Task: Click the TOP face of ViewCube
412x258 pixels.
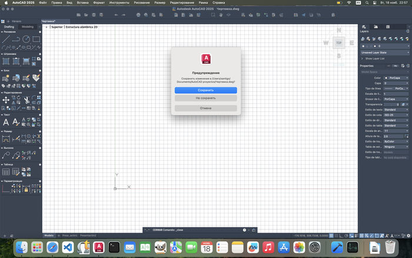Action: 338,42
